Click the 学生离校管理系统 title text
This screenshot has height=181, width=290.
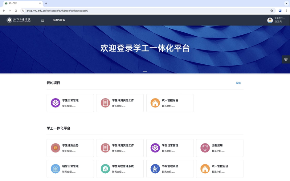click(123, 166)
